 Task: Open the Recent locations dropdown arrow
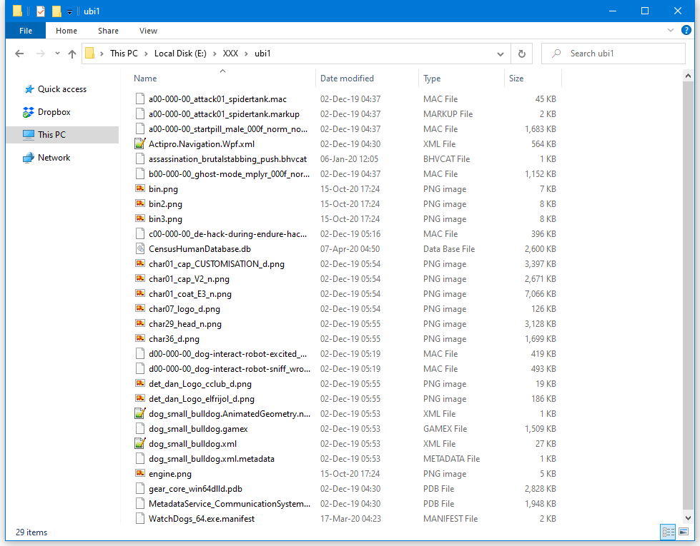56,54
